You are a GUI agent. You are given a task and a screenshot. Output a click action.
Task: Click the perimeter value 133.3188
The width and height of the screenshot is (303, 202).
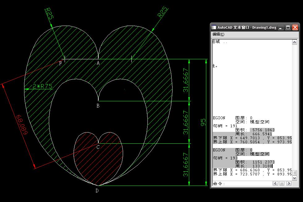[x=262, y=166]
